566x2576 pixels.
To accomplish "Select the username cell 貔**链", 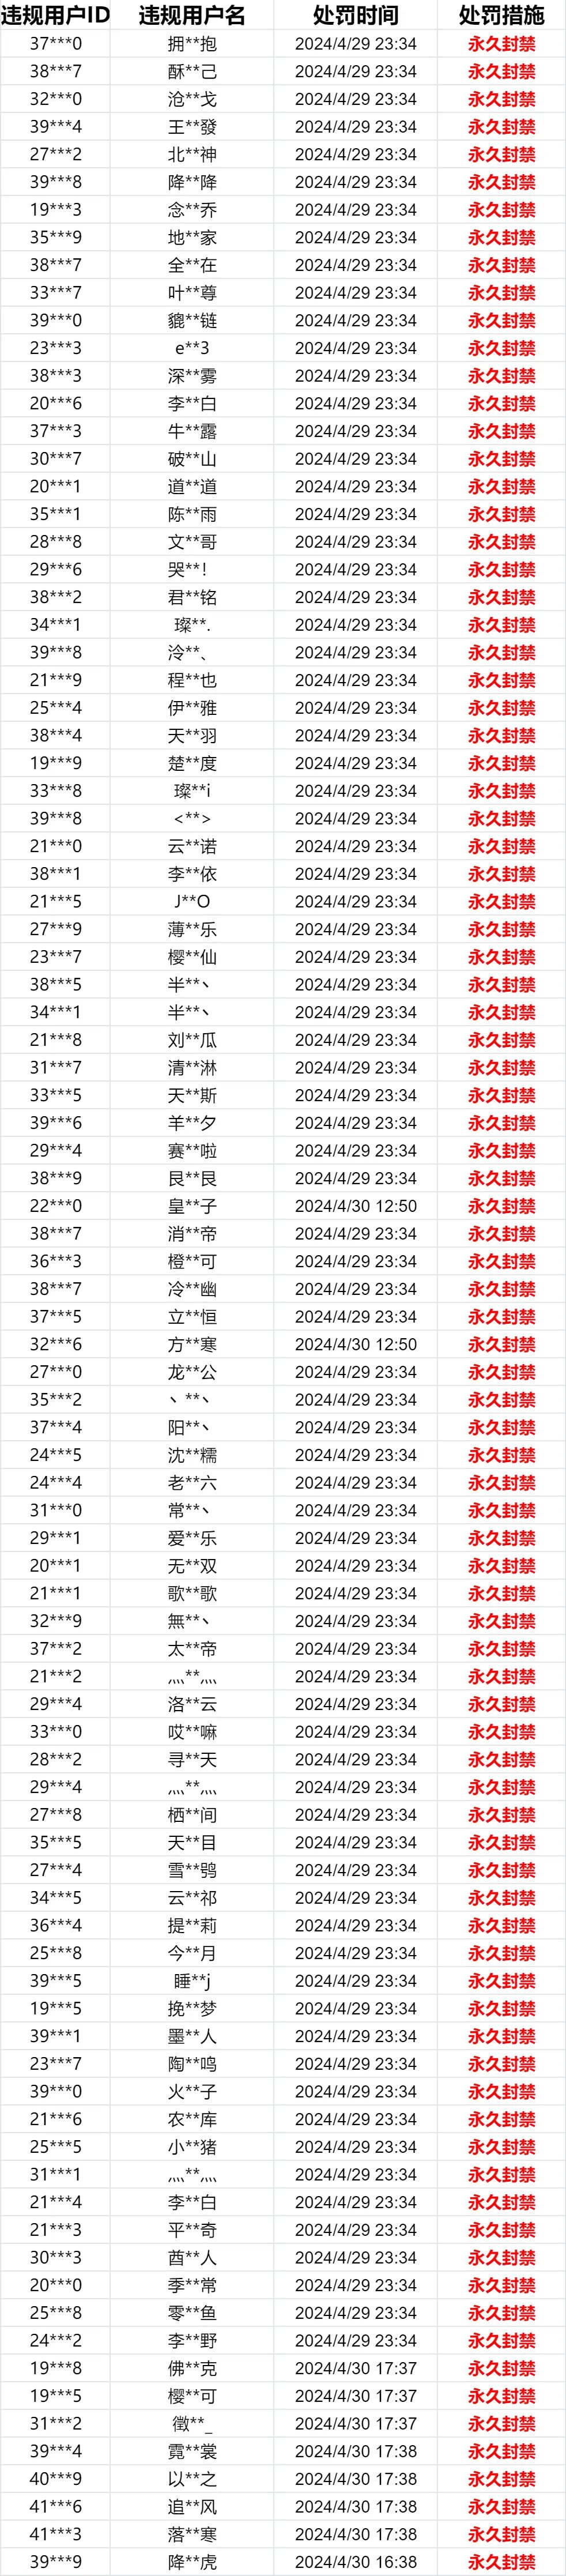I will tap(191, 320).
